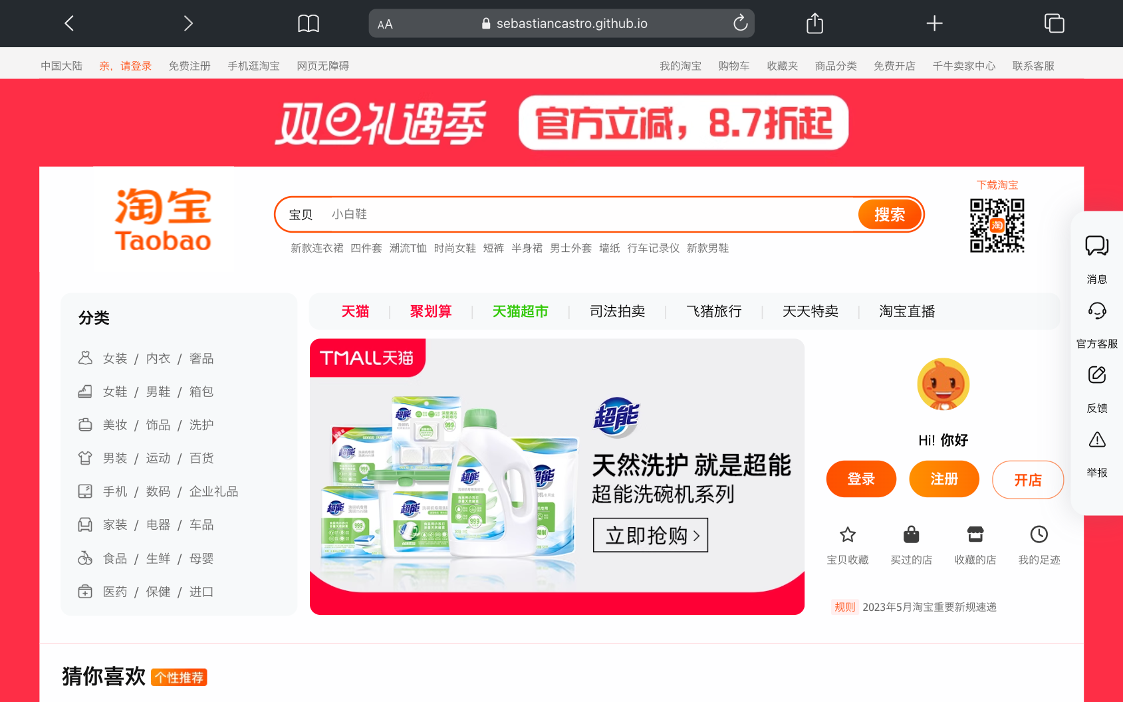Click the orange mascot avatar
Image resolution: width=1123 pixels, height=702 pixels.
point(943,384)
